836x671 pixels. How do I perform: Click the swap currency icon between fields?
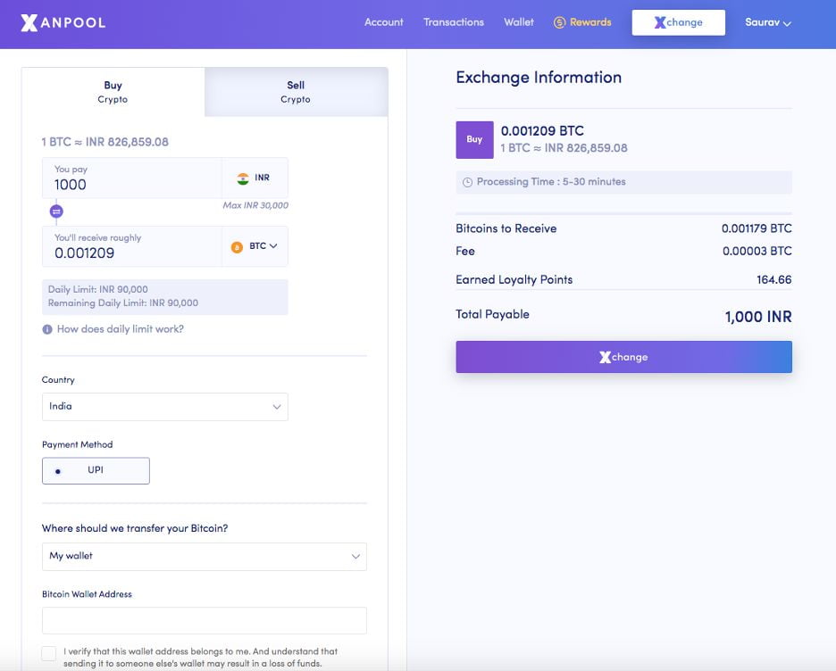coord(56,211)
